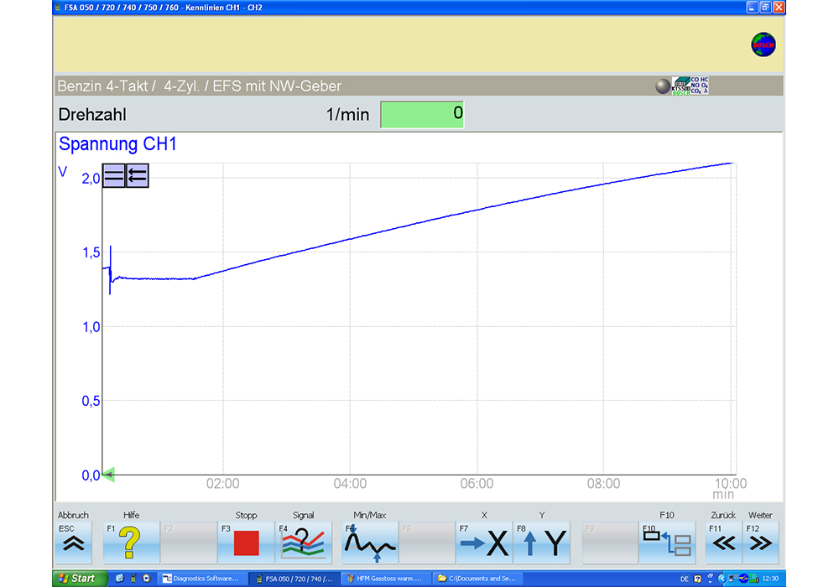Switch to Diagnostics Software taskbar window
This screenshot has width=839, height=587.
coord(201,579)
